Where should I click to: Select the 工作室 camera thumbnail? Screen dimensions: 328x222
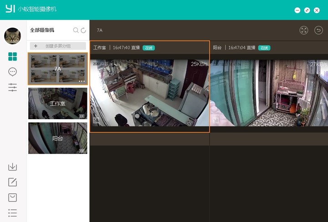(x=58, y=103)
